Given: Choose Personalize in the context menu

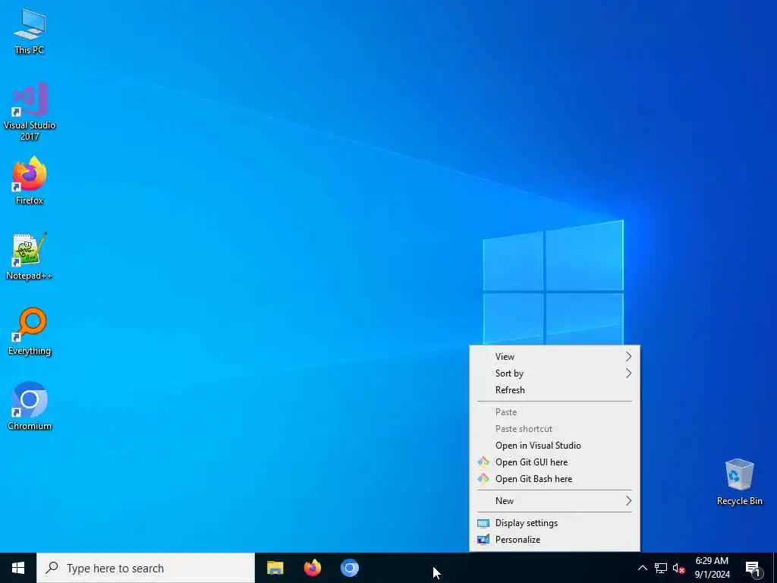Looking at the screenshot, I should 555,540.
